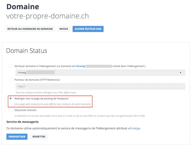
Task: Reset the form with Remettre button
Action: click(x=39, y=137)
